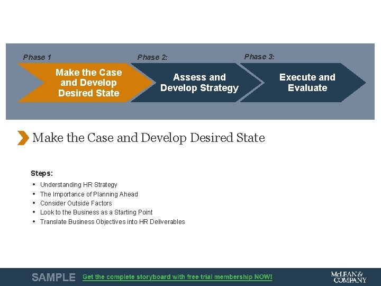Click the Steps: label

coord(42,173)
